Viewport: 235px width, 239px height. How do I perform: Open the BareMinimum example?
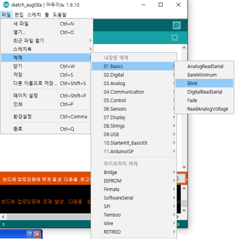[204, 75]
